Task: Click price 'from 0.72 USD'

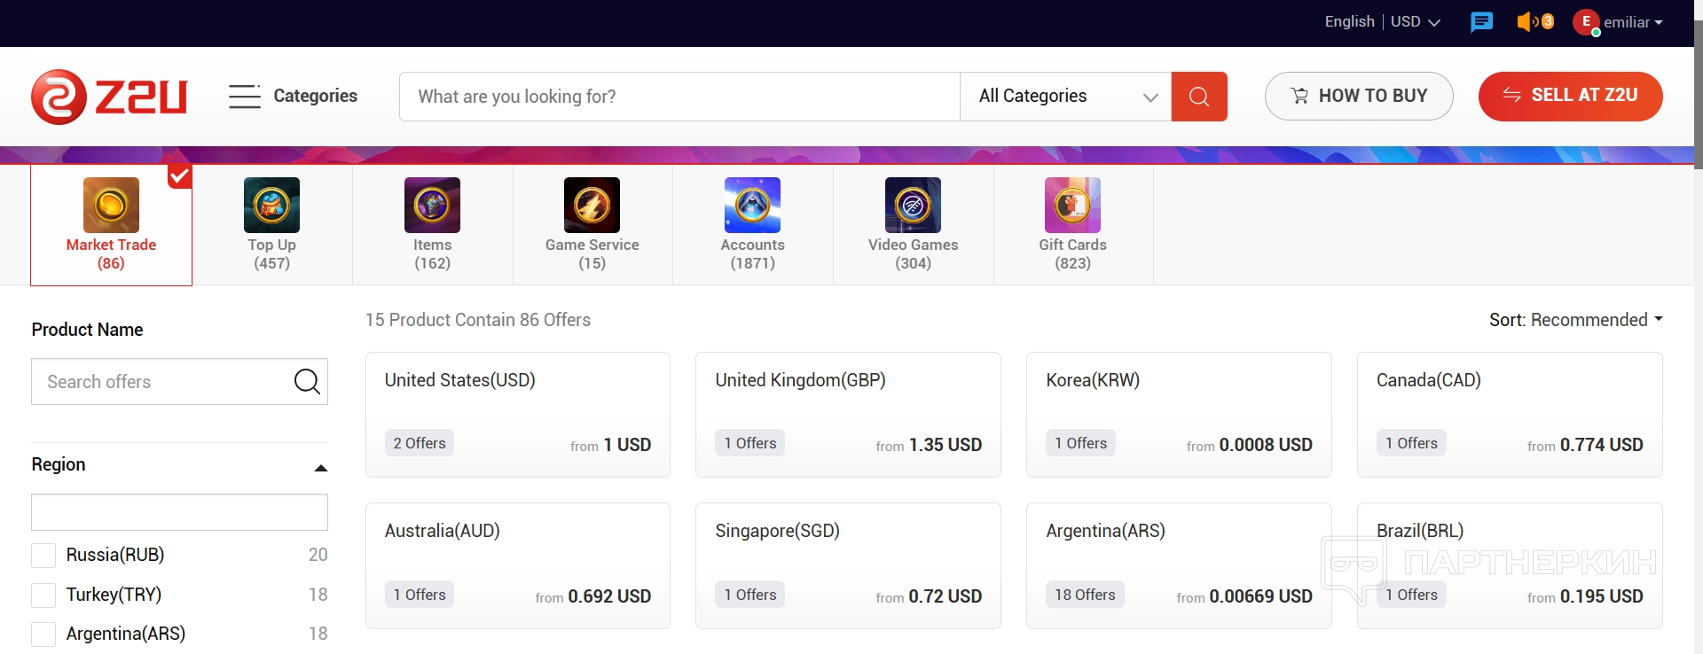Action: [929, 596]
